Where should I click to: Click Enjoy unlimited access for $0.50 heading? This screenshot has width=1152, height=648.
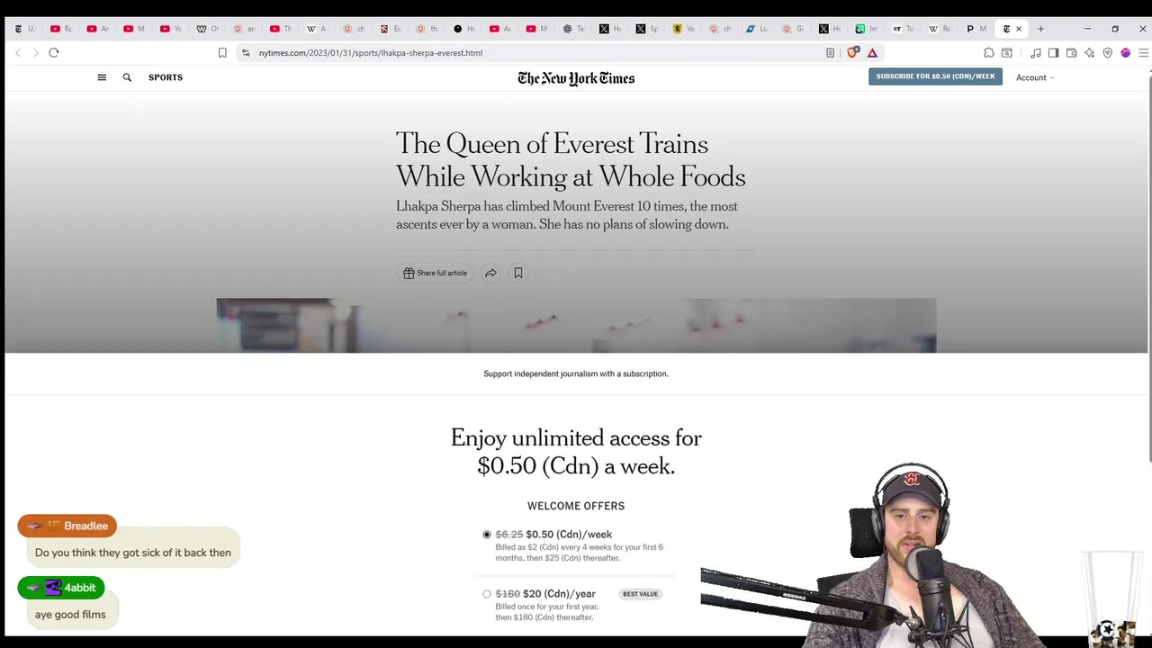[576, 452]
